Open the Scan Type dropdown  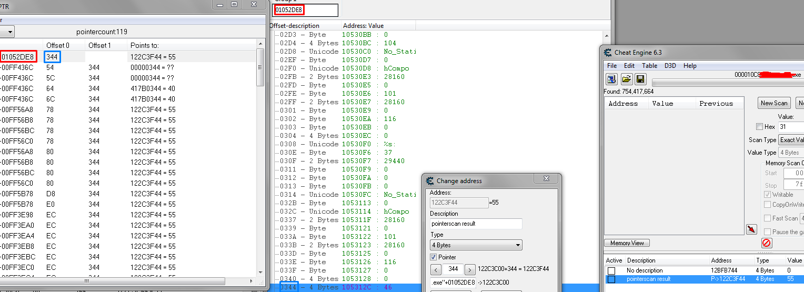[x=790, y=140]
